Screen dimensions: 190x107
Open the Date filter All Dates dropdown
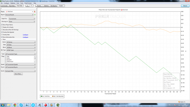click(21, 45)
